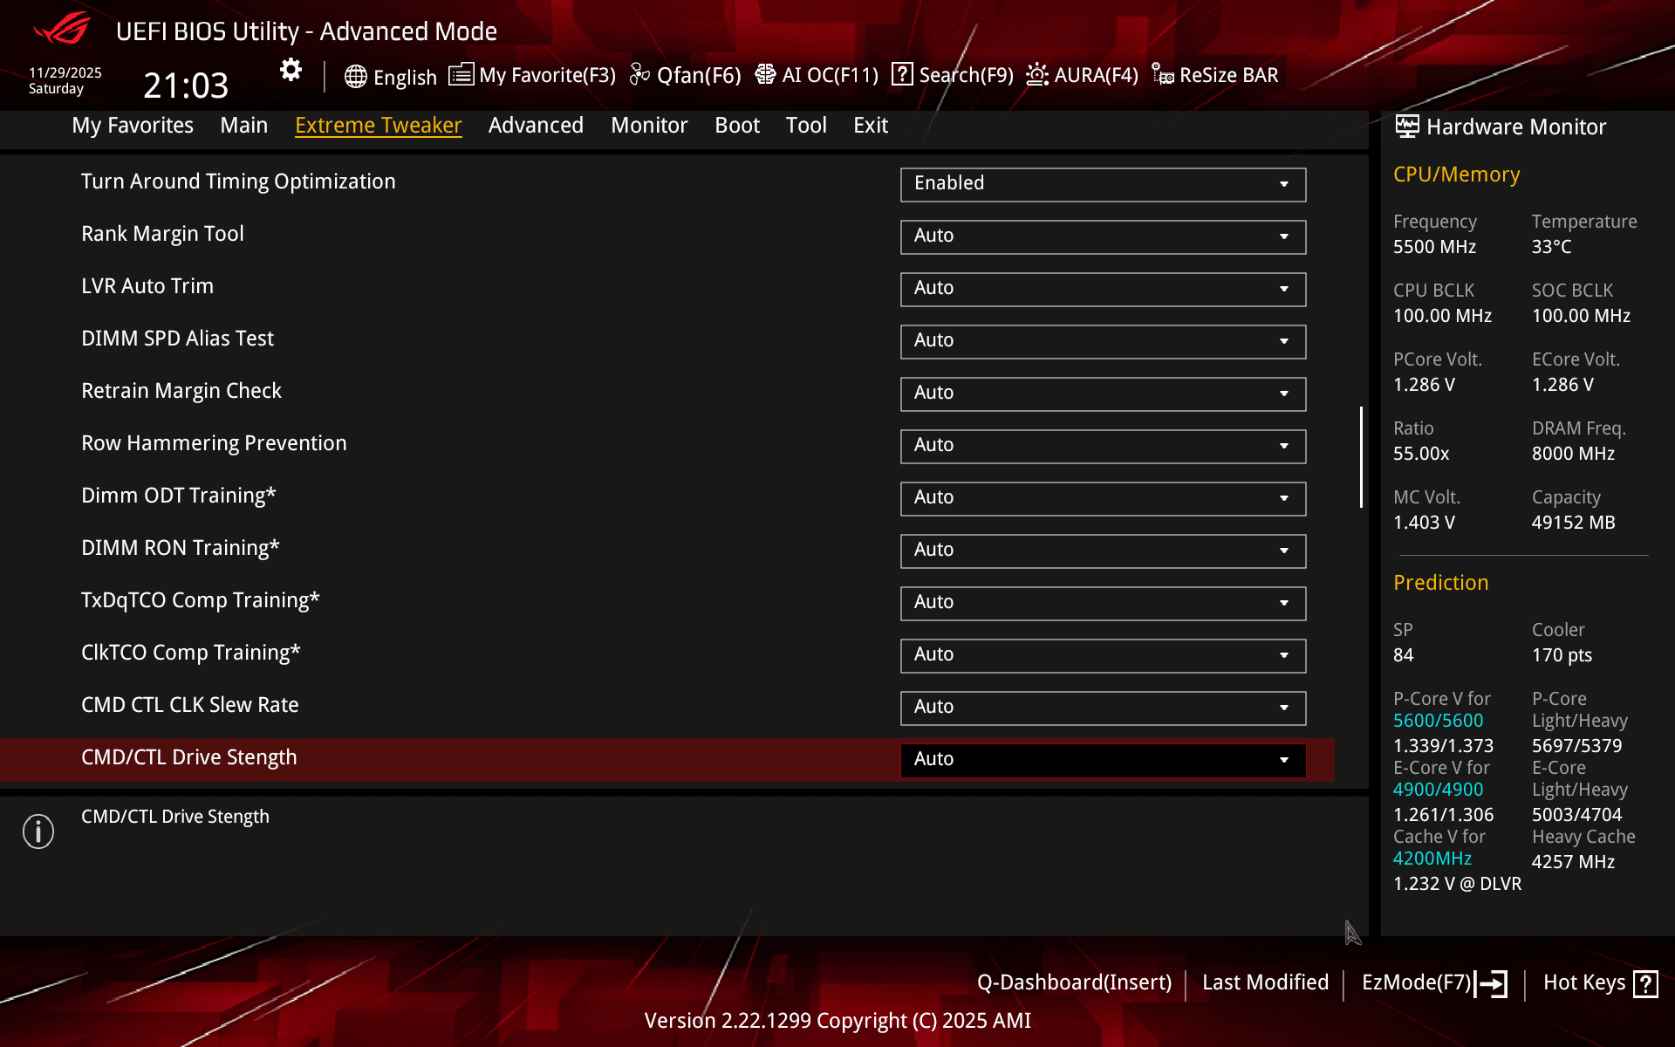Open My Favorite list icon
Screen dimensions: 1675x1047
click(461, 75)
